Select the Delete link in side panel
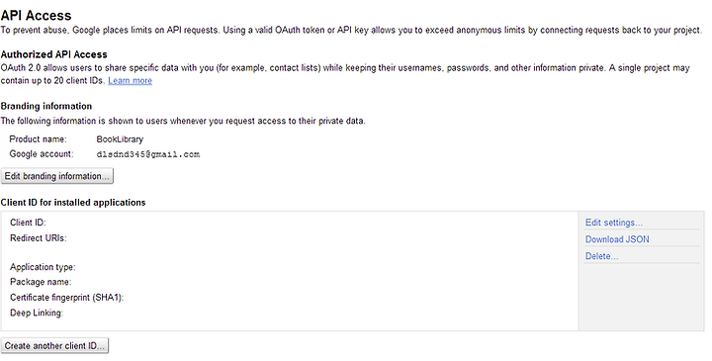 601,256
